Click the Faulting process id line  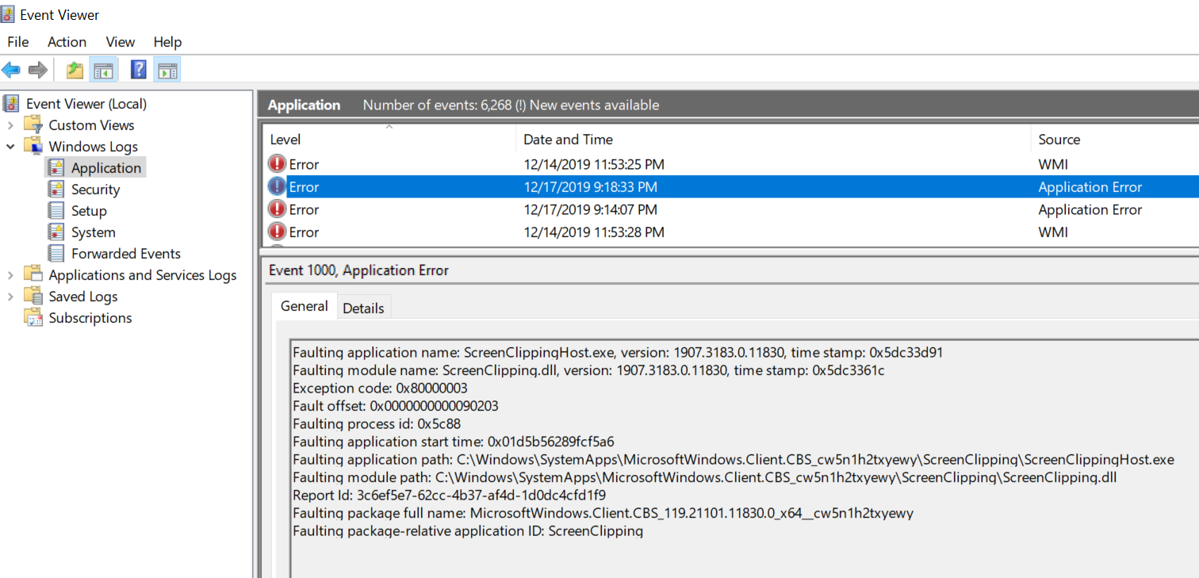[377, 423]
